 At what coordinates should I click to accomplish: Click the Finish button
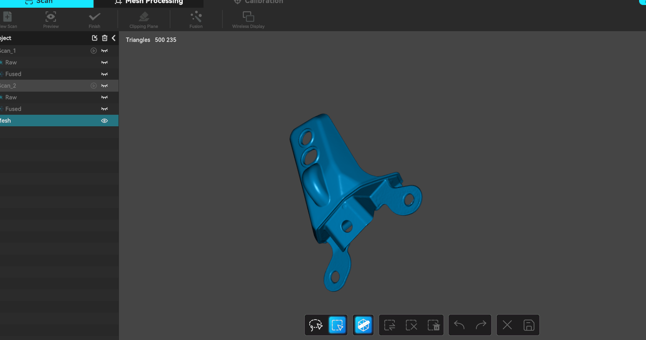(x=94, y=20)
